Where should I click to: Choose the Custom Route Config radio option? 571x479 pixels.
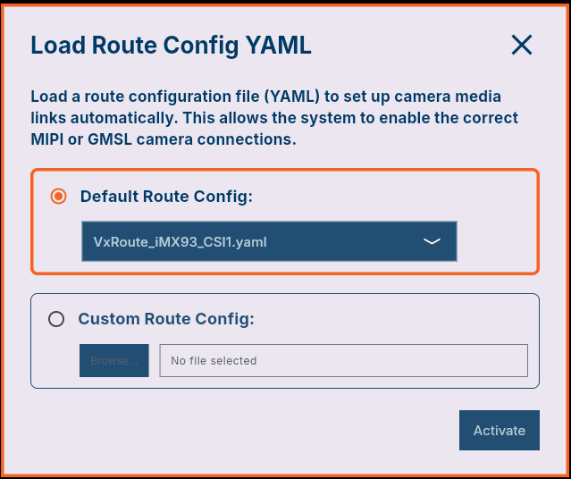click(56, 319)
